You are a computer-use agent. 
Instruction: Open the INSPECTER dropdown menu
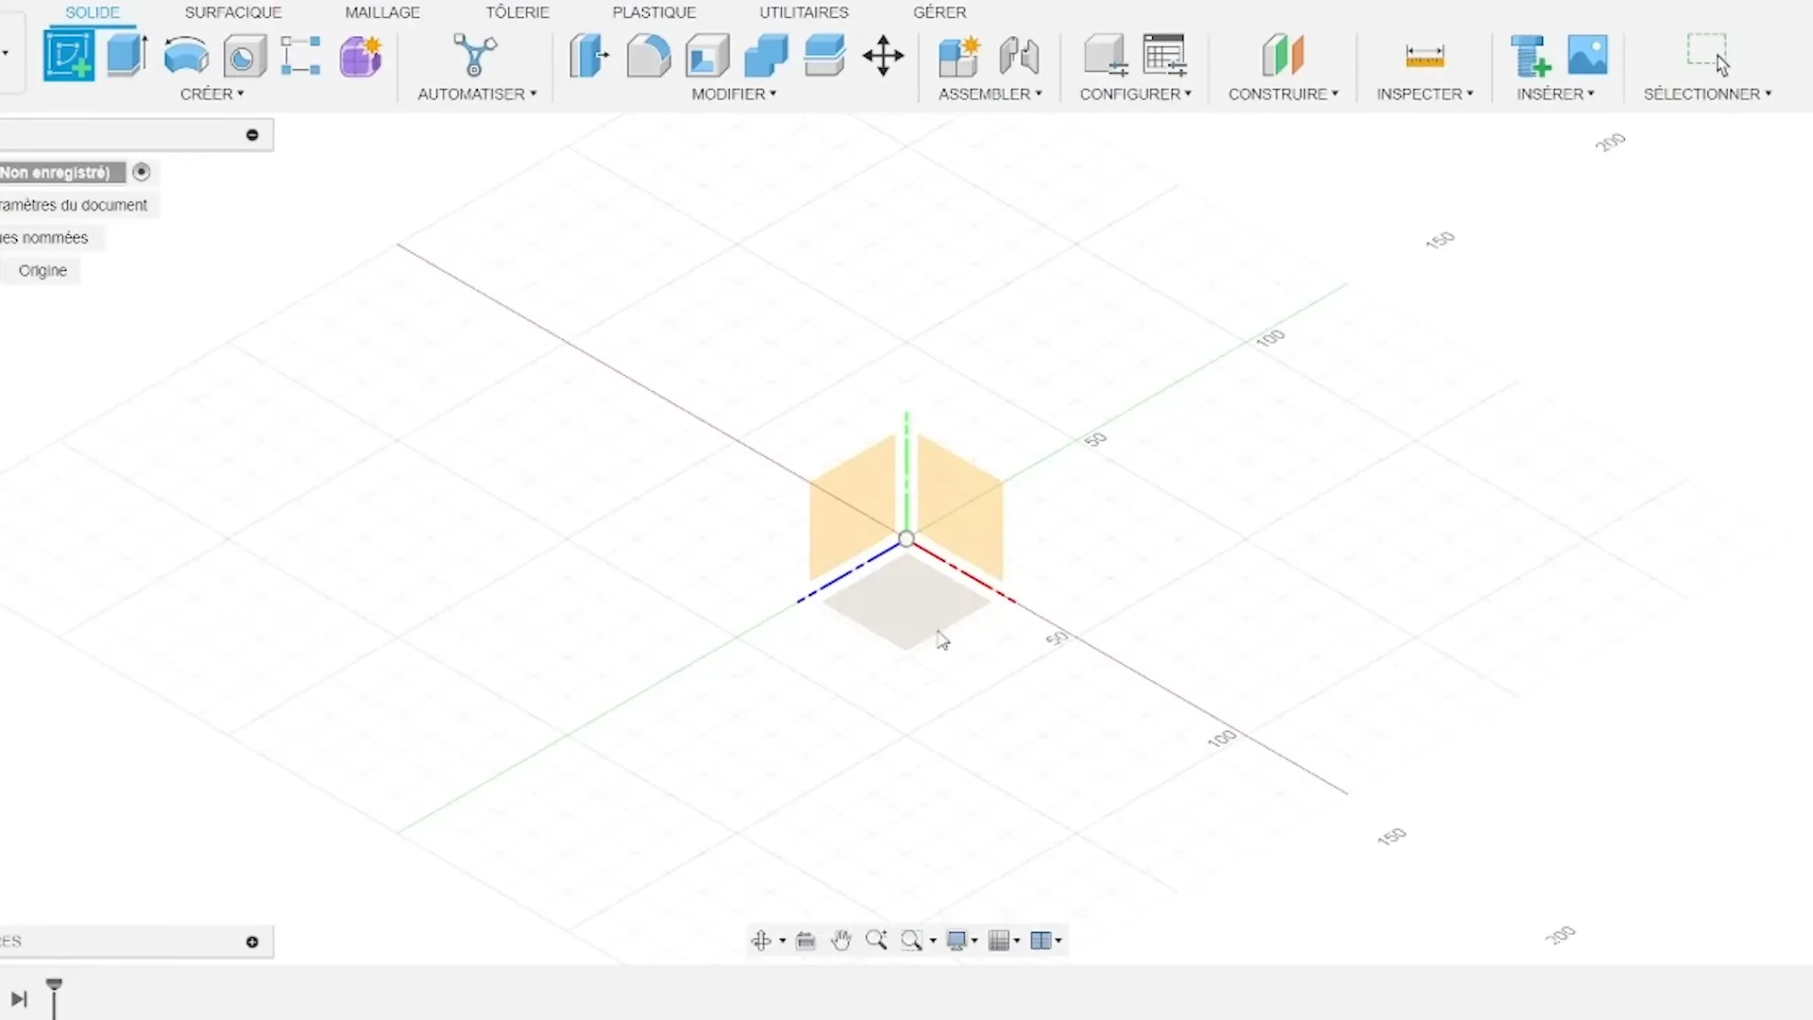[x=1425, y=93]
